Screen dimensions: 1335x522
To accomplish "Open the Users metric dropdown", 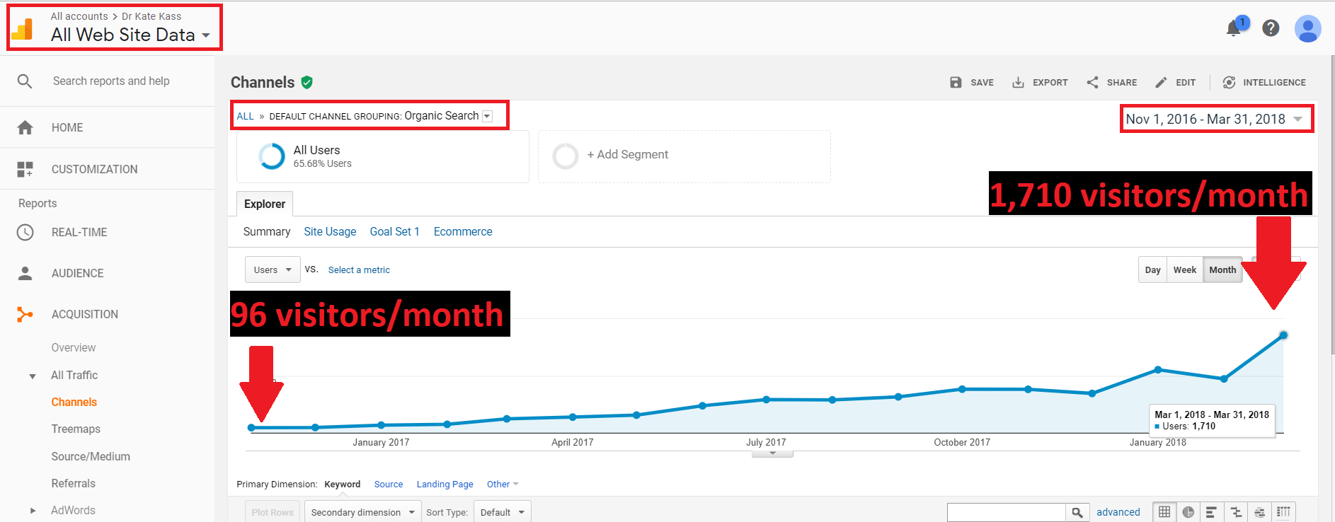I will [273, 270].
